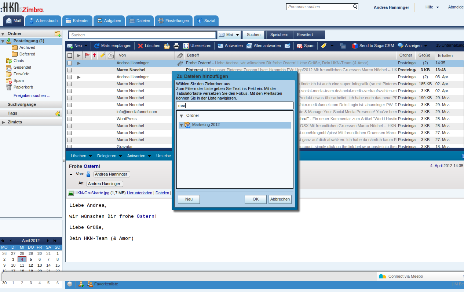The image size is (464, 292).
Task: Click the print icon in the mail toolbar
Action: (176, 46)
